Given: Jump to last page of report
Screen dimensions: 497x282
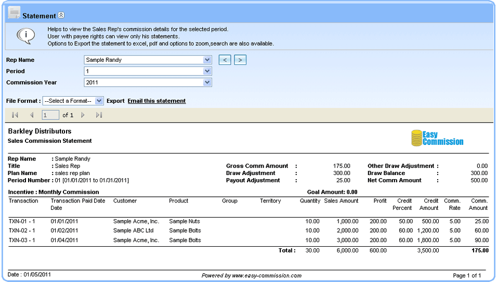Looking at the screenshot, I should pyautogui.click(x=99, y=115).
